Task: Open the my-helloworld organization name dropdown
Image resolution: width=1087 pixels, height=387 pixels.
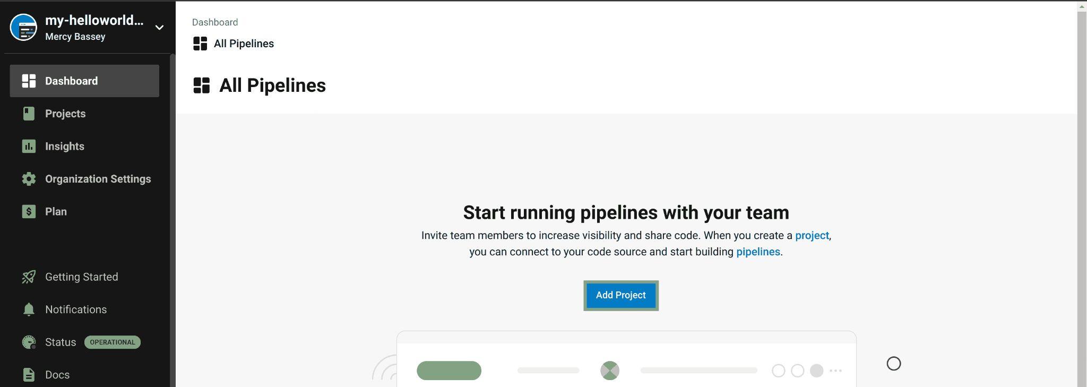Action: pos(94,20)
